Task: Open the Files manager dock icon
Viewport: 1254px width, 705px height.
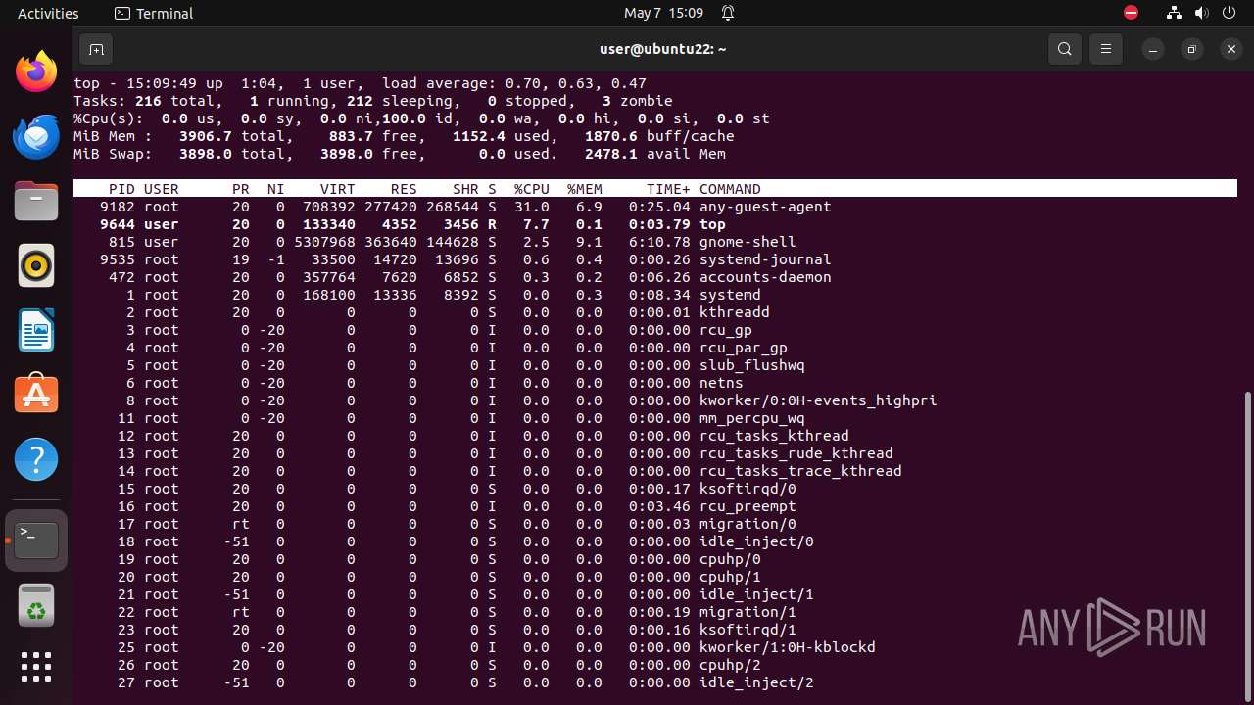Action: point(36,202)
